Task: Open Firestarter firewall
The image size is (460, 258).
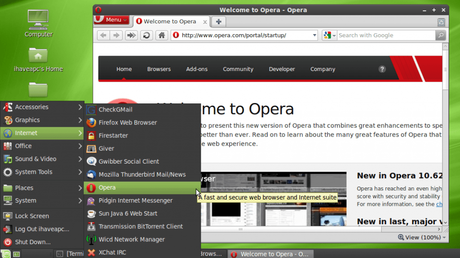Action: click(x=142, y=135)
